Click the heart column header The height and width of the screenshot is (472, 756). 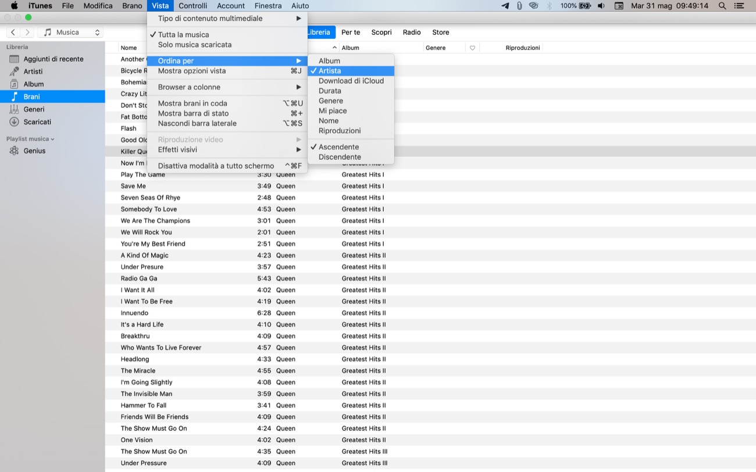(x=472, y=48)
